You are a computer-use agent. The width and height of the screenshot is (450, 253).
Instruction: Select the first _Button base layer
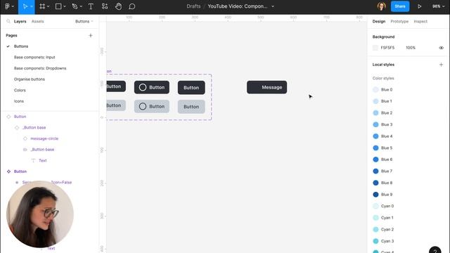34,128
